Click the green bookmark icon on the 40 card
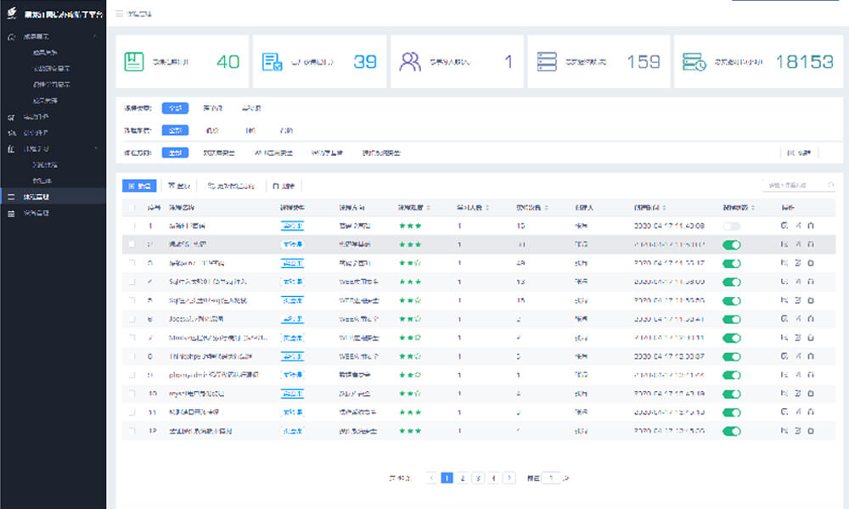This screenshot has width=849, height=509. 134,62
